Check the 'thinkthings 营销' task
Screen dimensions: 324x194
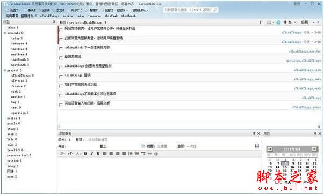tap(61, 77)
